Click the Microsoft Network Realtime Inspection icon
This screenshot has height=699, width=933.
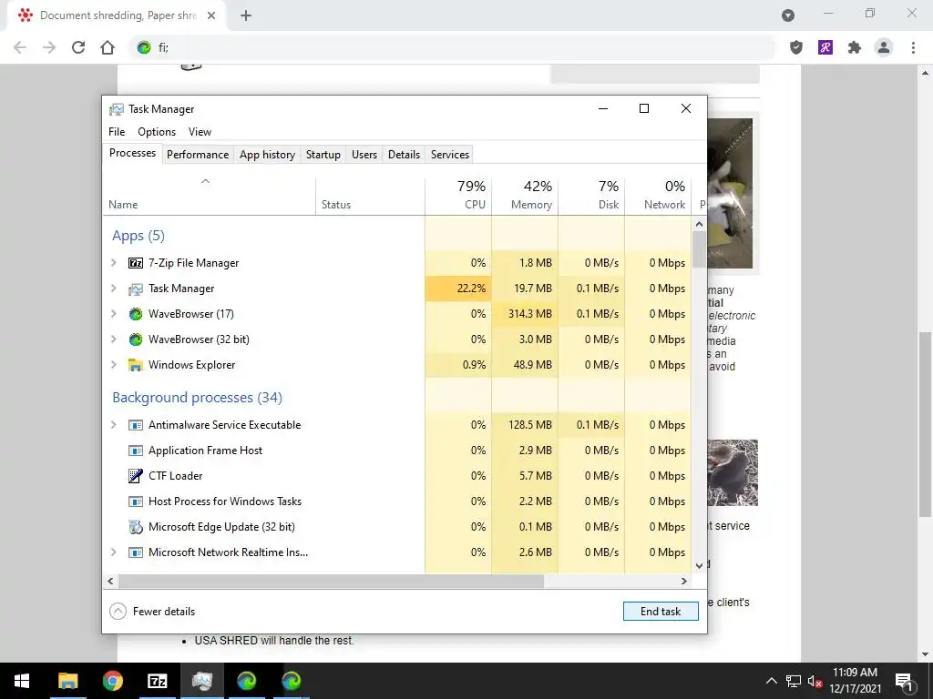[136, 552]
